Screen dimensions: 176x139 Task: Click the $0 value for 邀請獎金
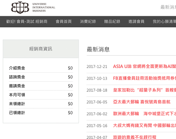[x=70, y=86]
